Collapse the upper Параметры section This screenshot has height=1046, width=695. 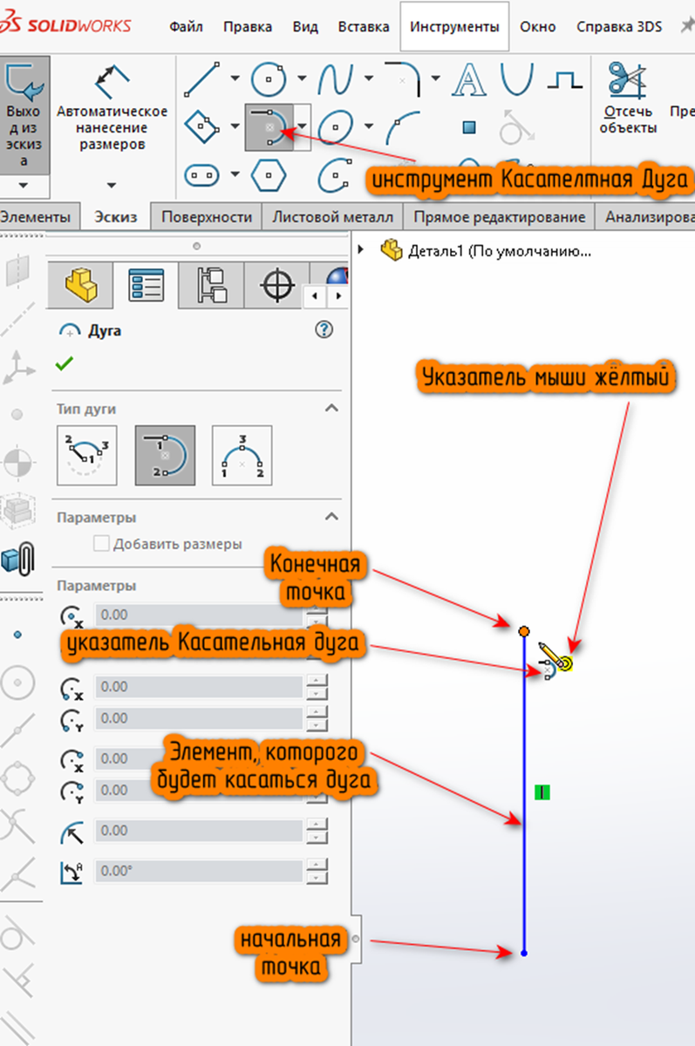pos(331,517)
